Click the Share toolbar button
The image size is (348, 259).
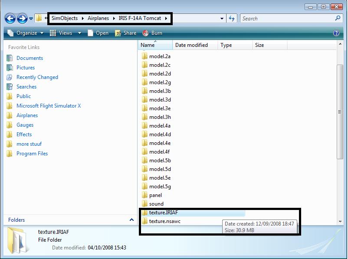click(125, 33)
